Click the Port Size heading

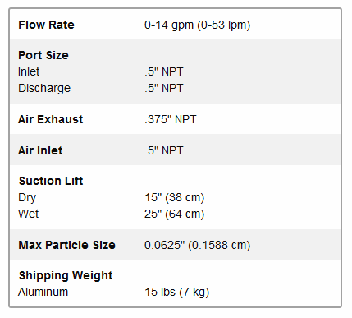click(43, 55)
